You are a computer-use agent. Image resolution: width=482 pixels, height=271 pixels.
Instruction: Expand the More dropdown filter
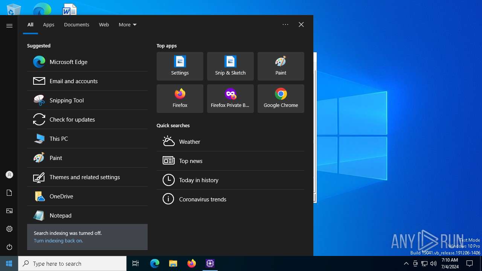128,24
